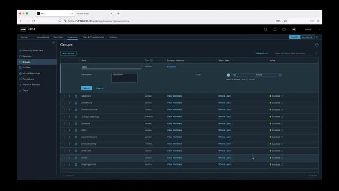Image resolution: width=339 pixels, height=191 pixels.
Task: Reload the browser page
Action: point(33,21)
